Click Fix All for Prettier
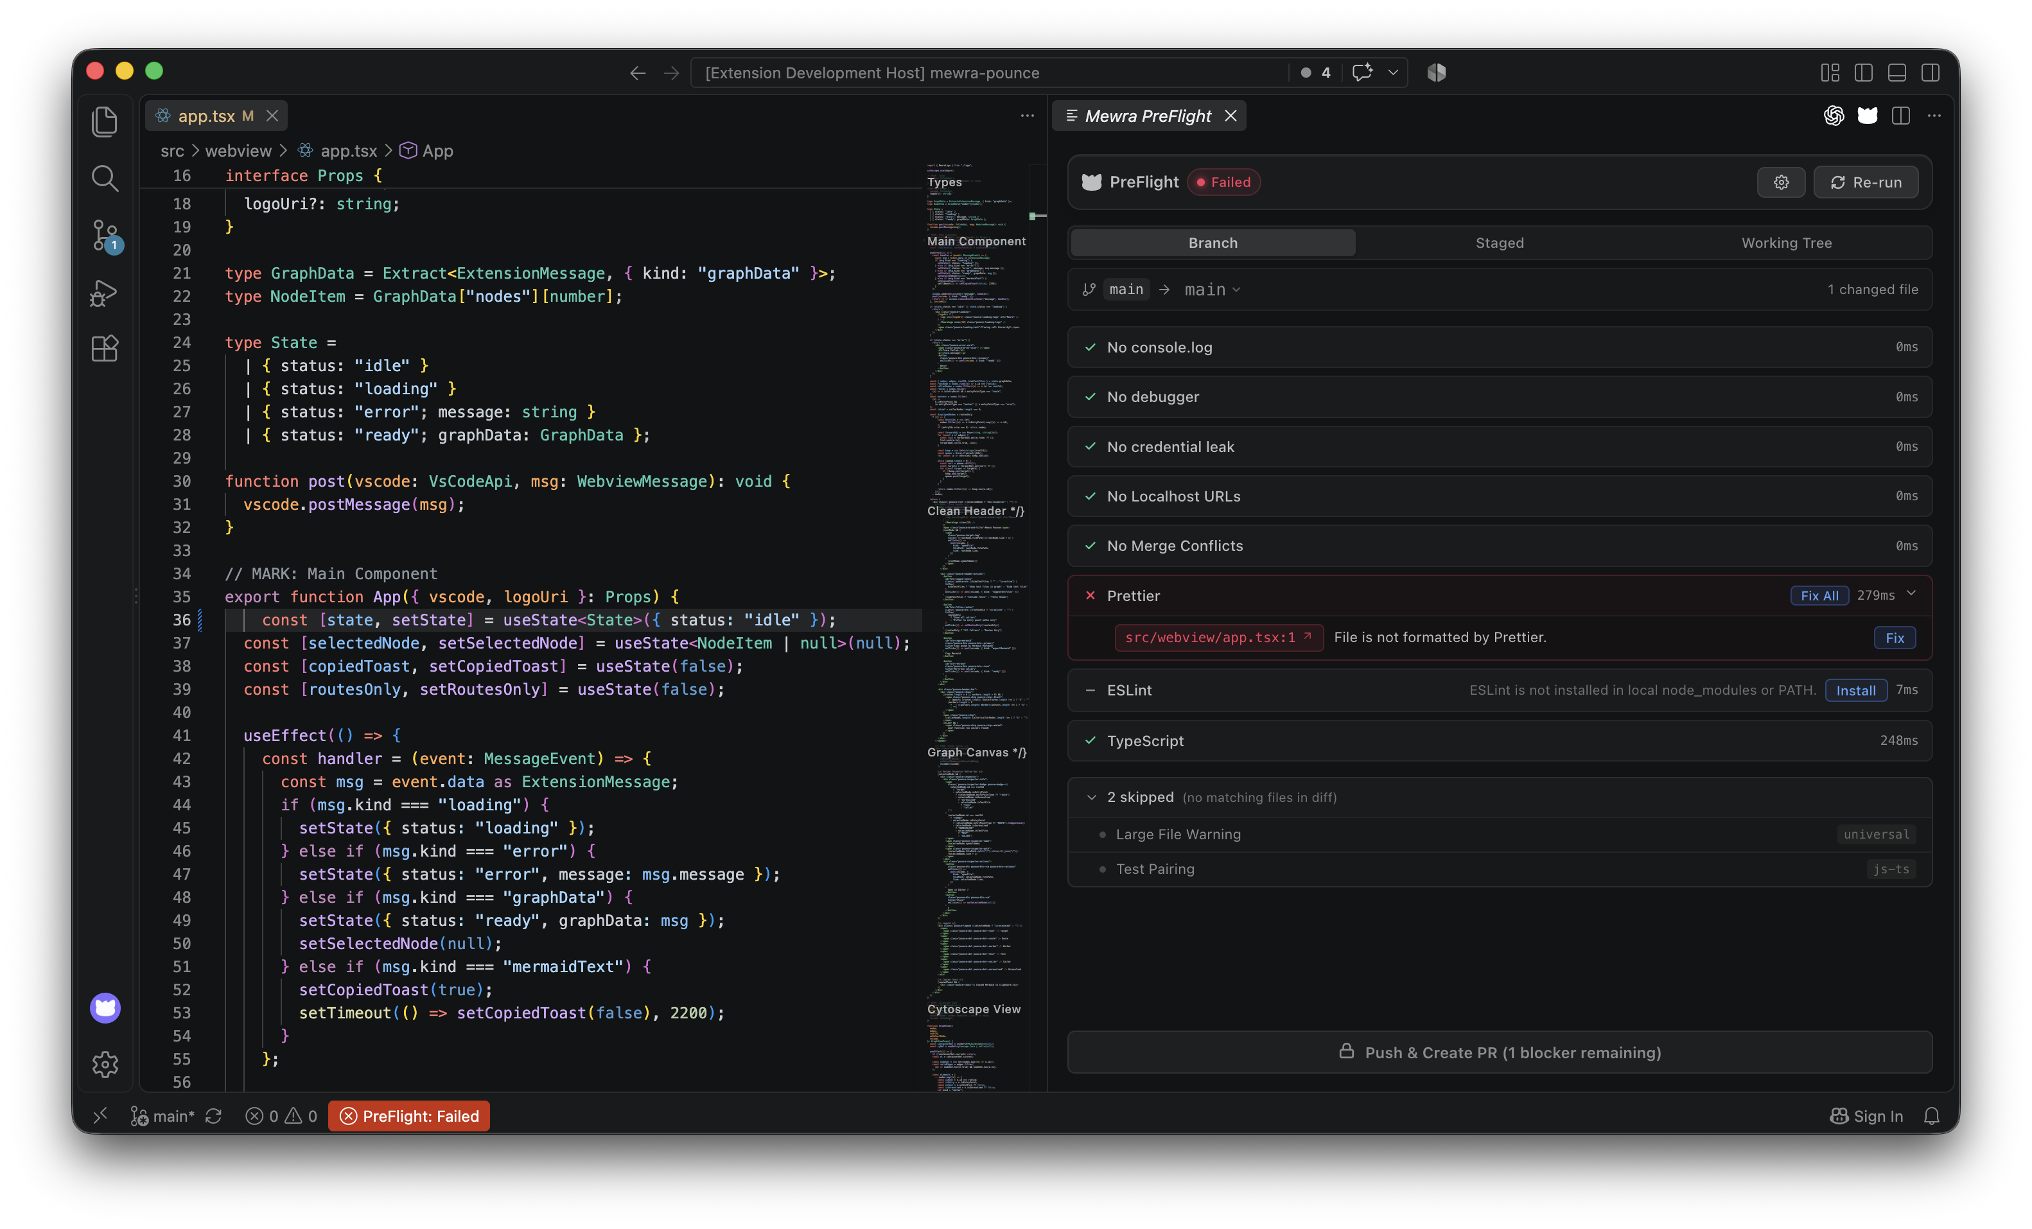 pos(1819,595)
